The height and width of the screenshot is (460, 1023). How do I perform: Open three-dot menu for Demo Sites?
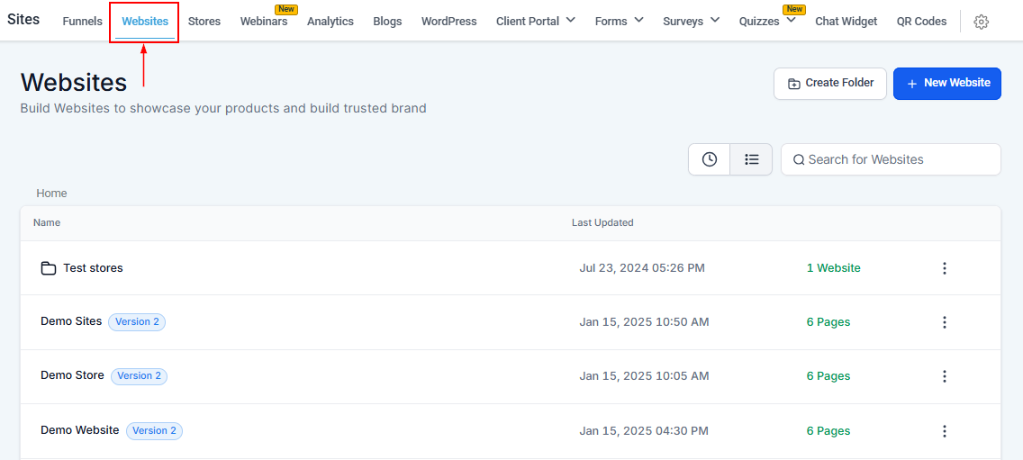pyautogui.click(x=944, y=322)
